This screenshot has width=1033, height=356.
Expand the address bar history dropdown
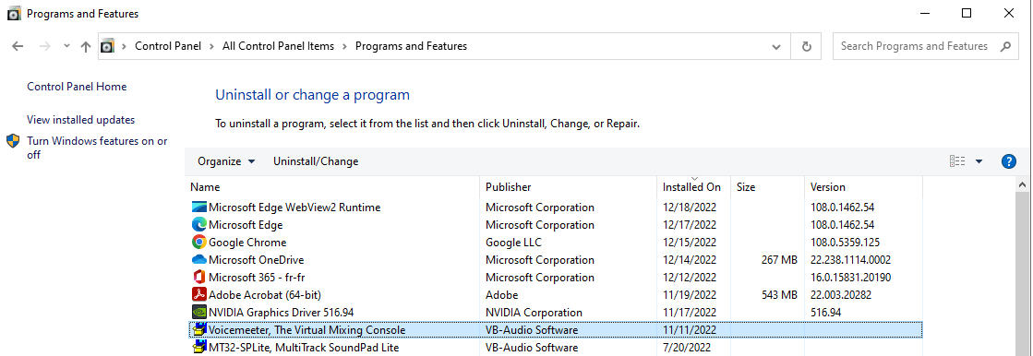click(x=776, y=46)
